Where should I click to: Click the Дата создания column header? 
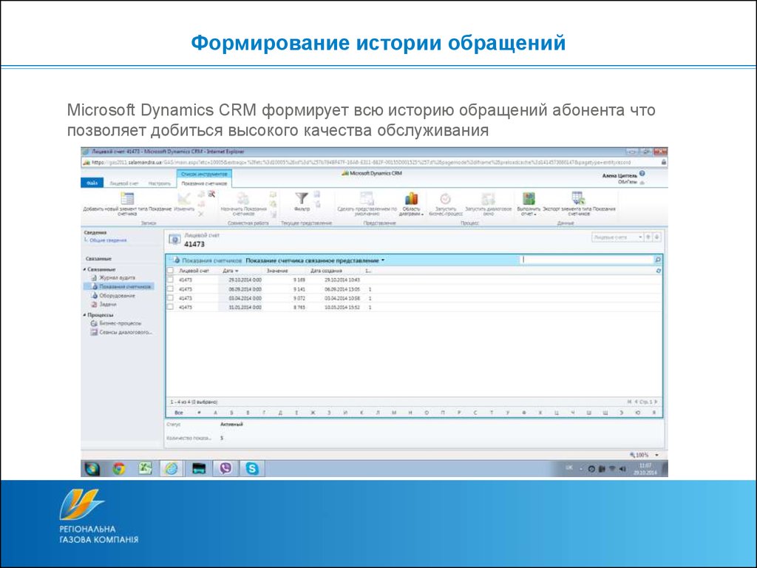pyautogui.click(x=326, y=271)
